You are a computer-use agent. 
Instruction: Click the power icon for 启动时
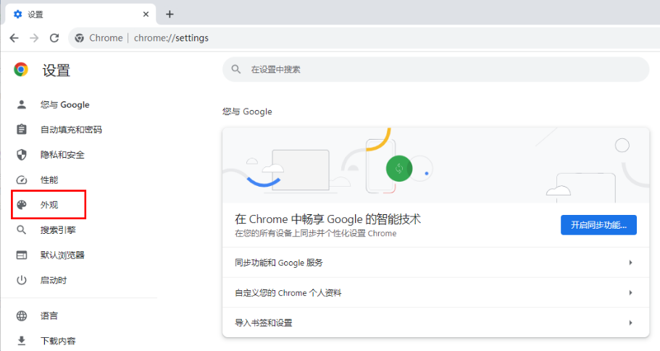[x=22, y=280]
